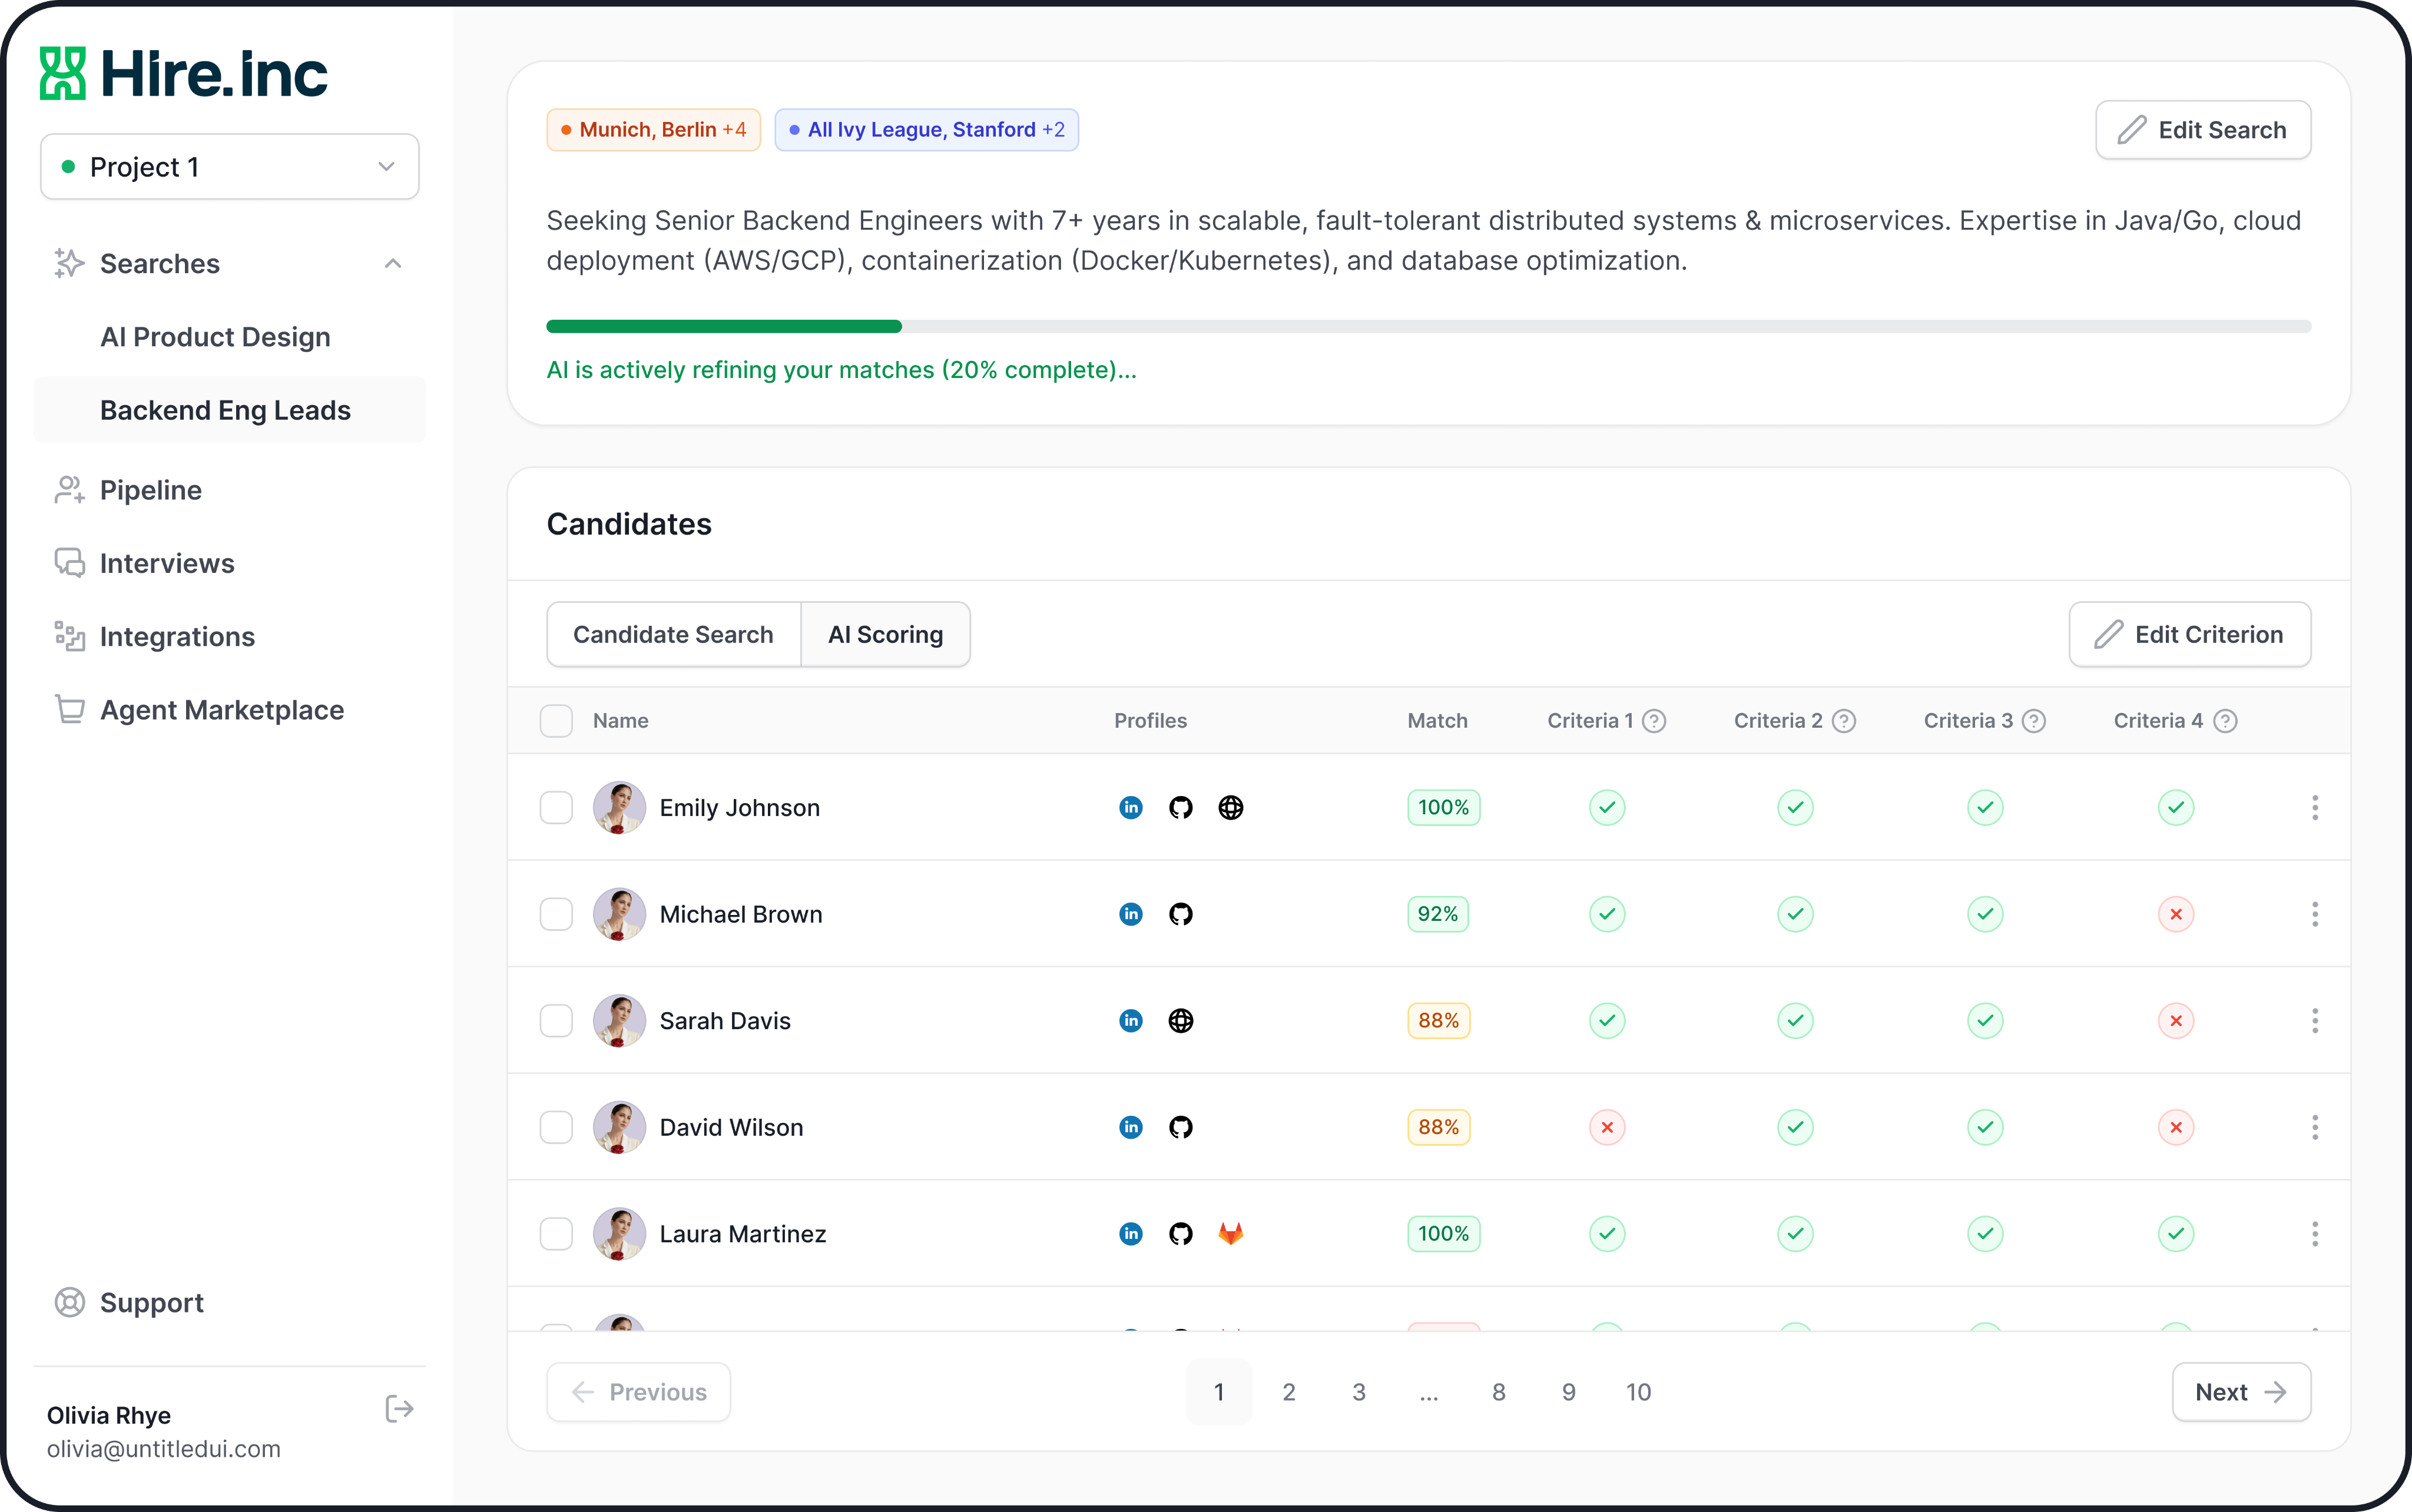Click the Criteria 1 help icon
The image size is (2412, 1512).
click(x=1654, y=721)
